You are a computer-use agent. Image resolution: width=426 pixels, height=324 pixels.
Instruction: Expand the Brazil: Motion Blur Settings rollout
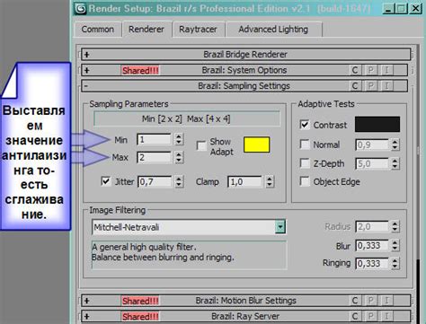(87, 301)
